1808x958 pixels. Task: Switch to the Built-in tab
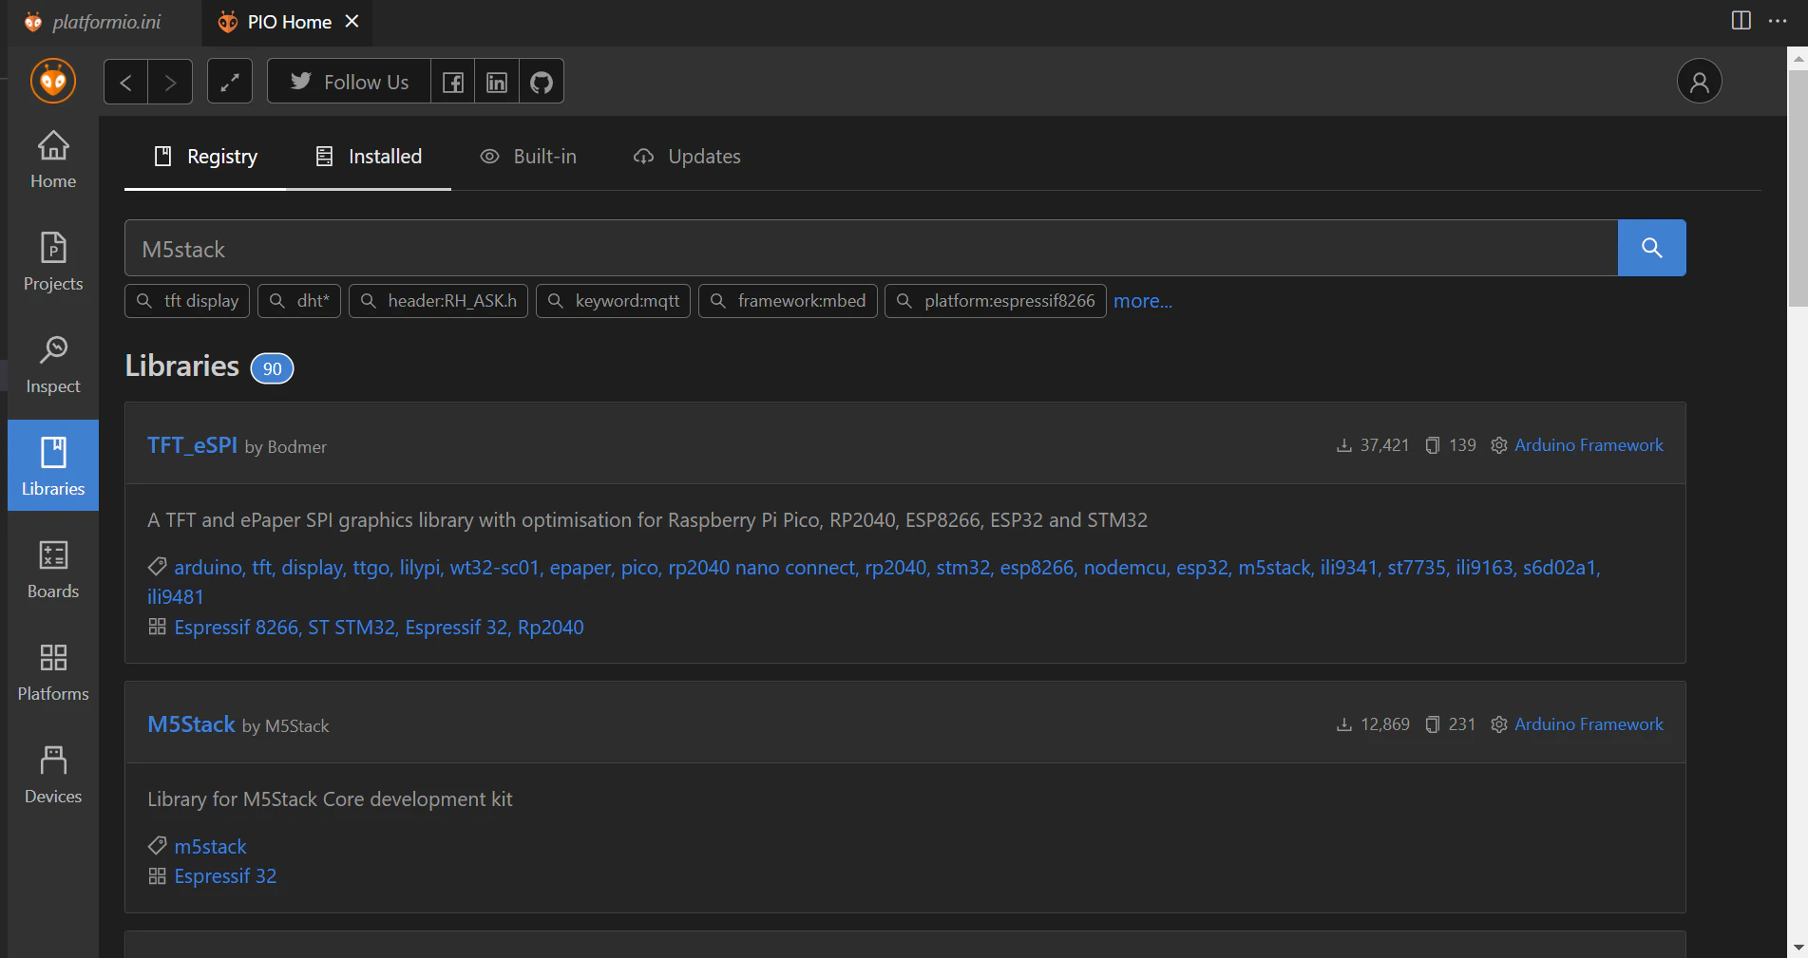point(528,157)
